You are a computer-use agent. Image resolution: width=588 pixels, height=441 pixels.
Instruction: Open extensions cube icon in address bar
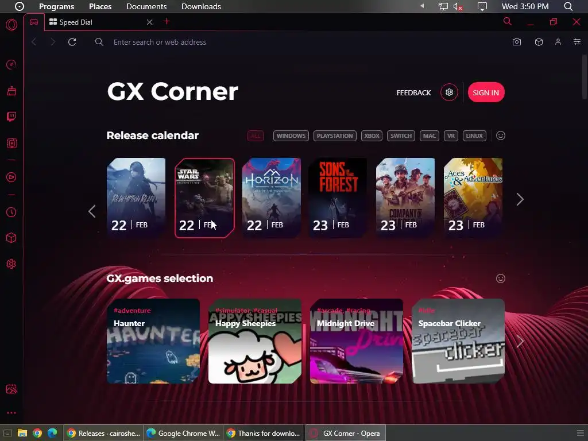(539, 42)
